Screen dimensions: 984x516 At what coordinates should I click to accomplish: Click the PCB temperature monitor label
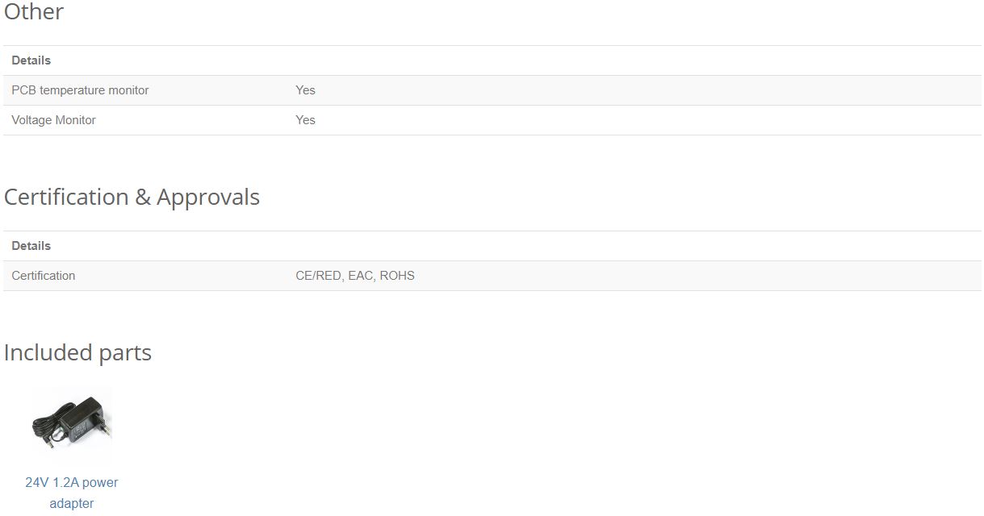[x=80, y=90]
